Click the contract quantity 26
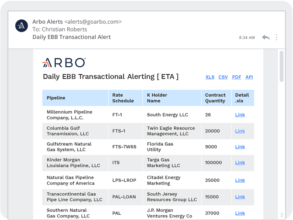293x220 pixels. 208,115
